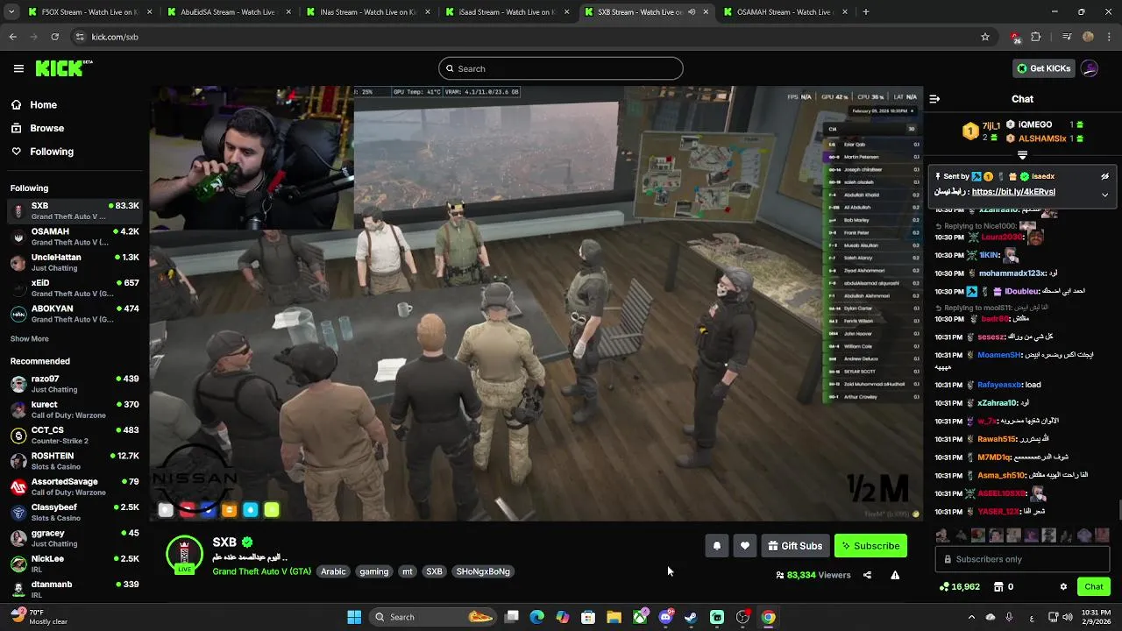Open Windows Start menu
1122x631 pixels.
pos(354,617)
